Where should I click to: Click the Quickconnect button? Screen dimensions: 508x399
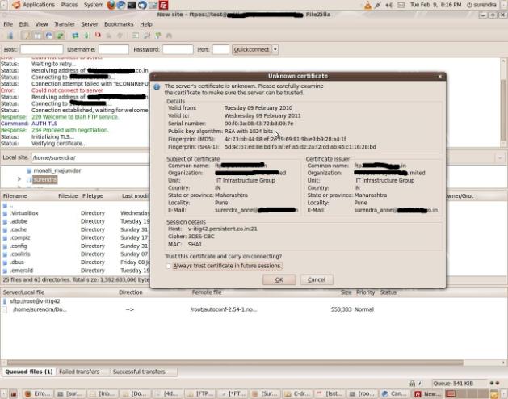[251, 49]
